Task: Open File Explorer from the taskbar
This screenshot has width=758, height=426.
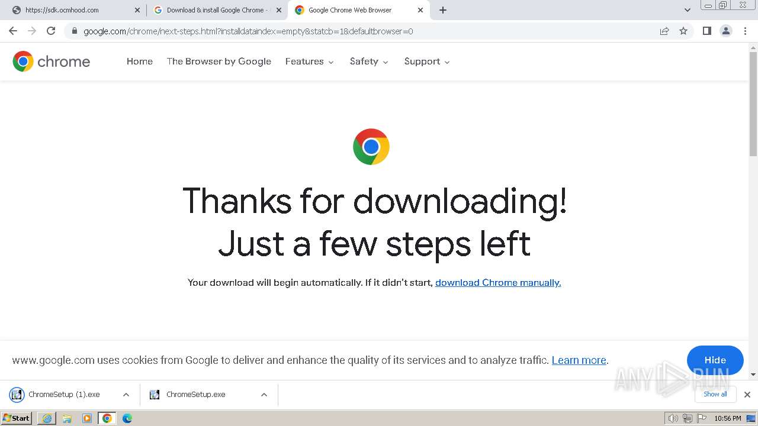Action: (67, 418)
